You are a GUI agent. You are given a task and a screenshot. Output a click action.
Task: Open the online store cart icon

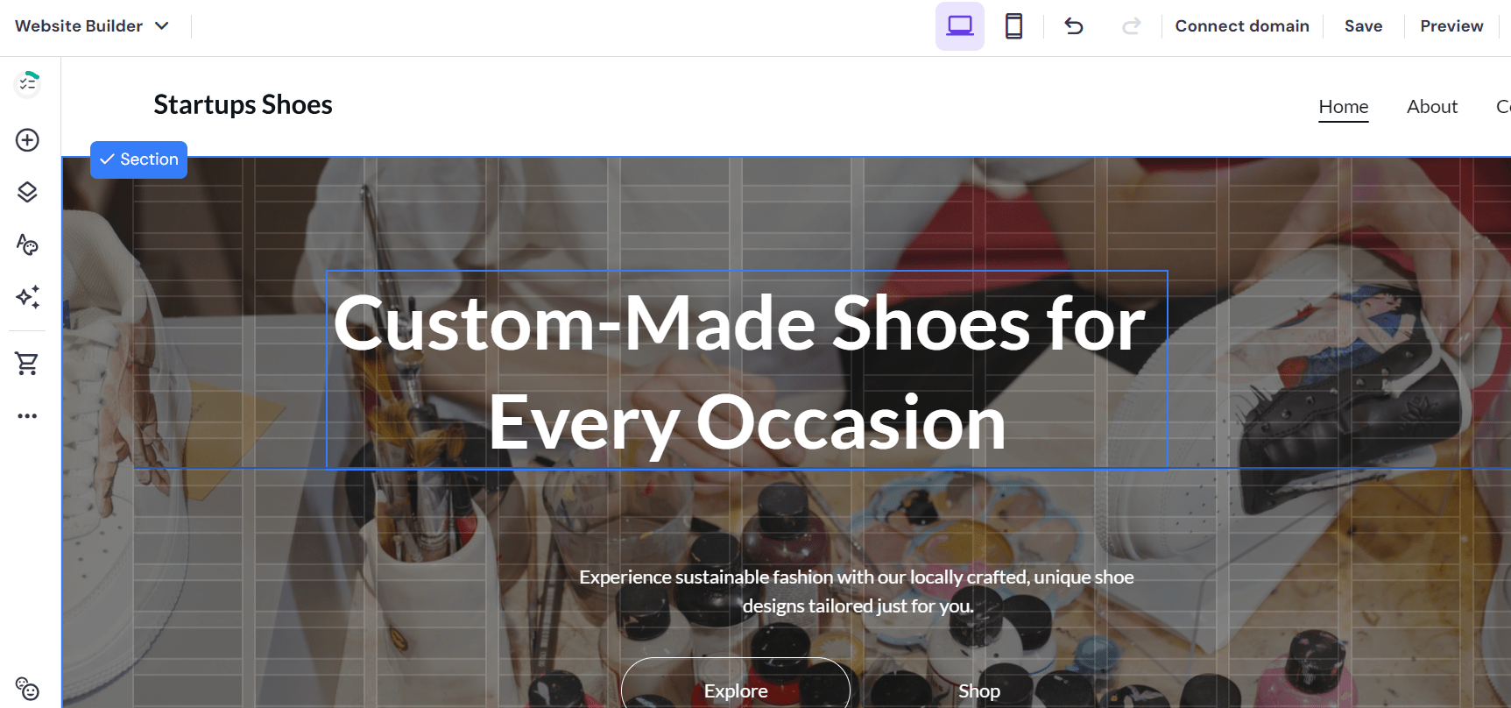point(27,363)
